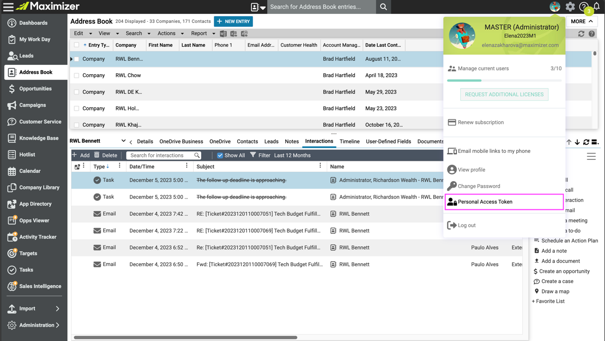Expand the Edit menu dropdown
Screen dimensions: 605x341
click(82, 33)
